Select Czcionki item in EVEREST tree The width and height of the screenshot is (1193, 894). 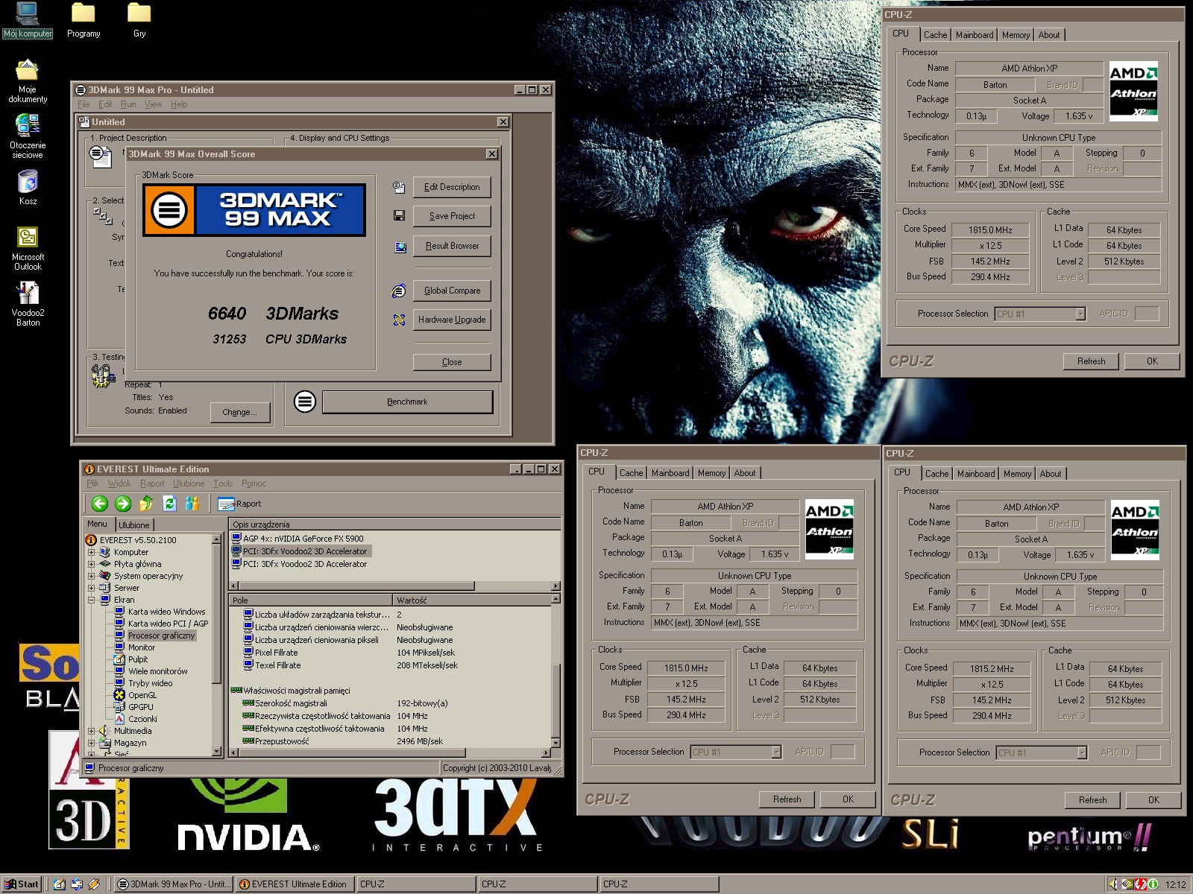click(142, 719)
